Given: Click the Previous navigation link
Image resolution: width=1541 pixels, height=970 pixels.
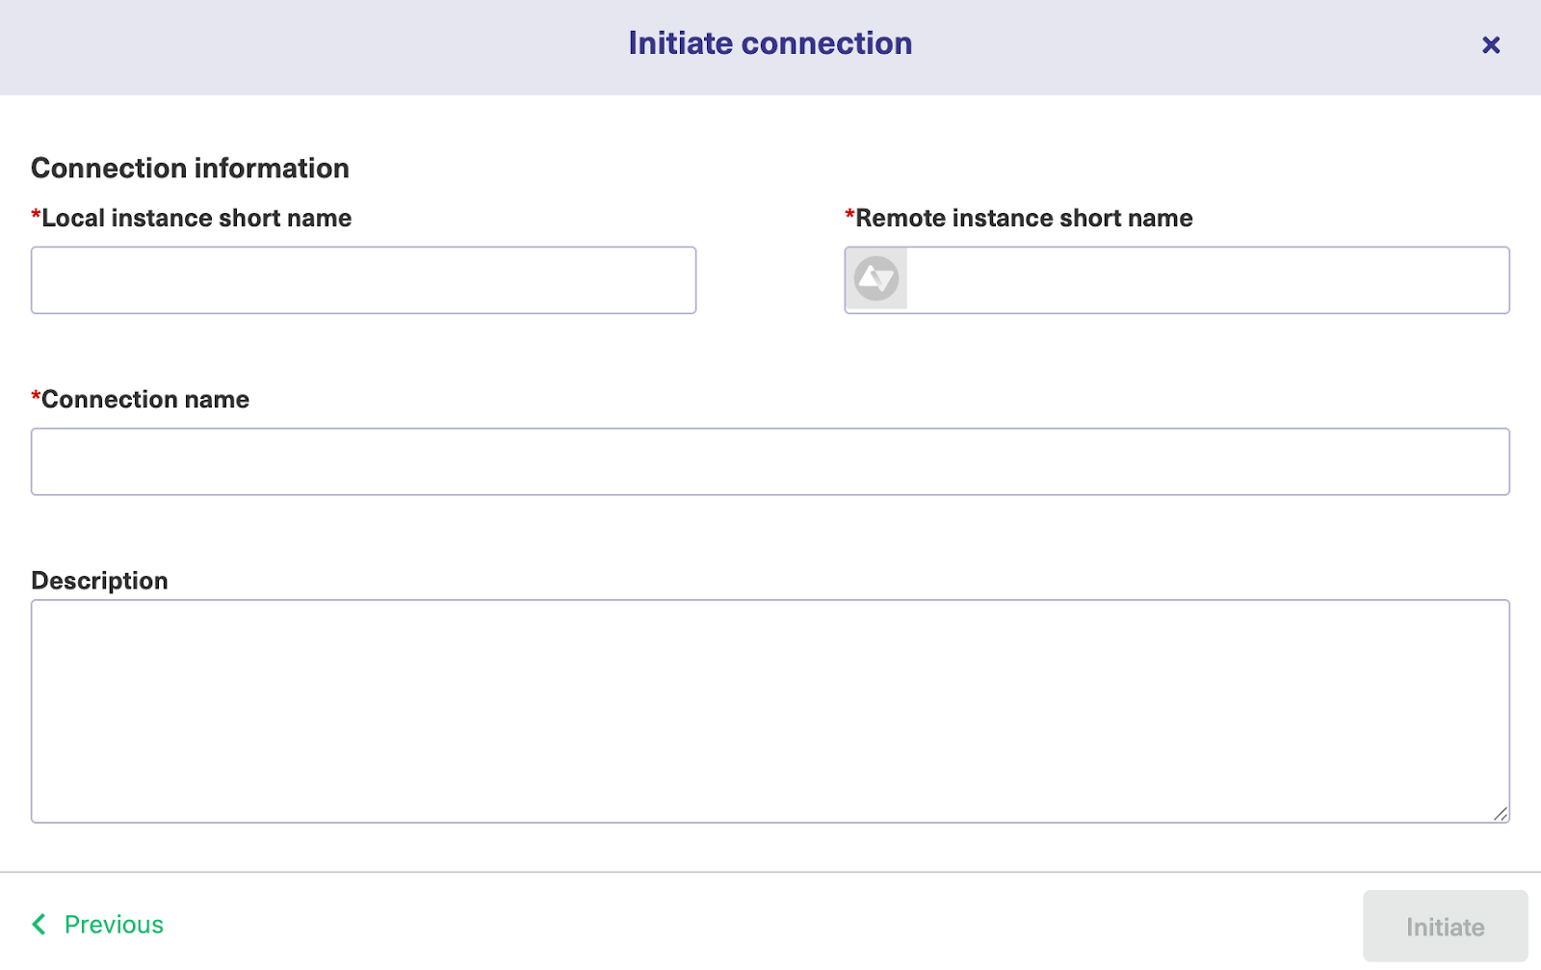Looking at the screenshot, I should tap(113, 925).
